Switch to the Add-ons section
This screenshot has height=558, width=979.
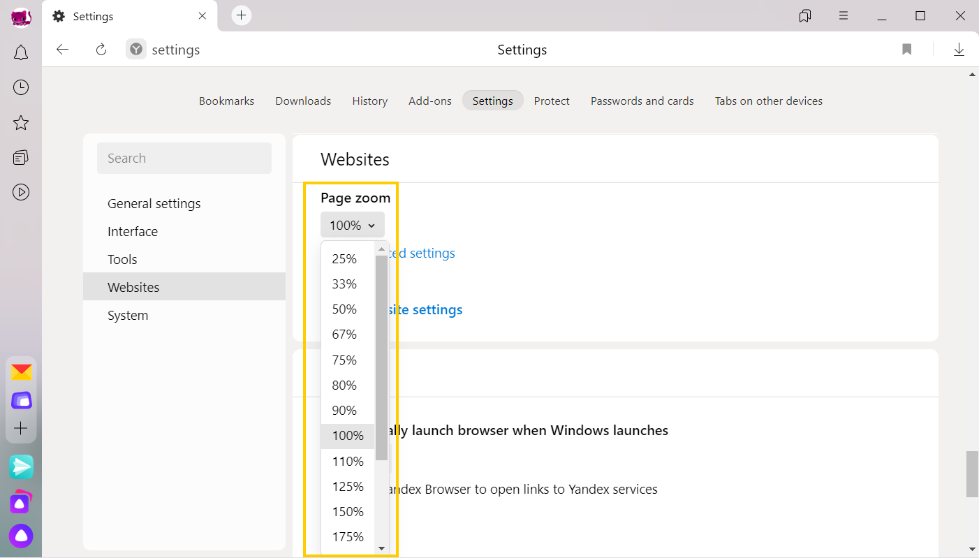click(430, 101)
